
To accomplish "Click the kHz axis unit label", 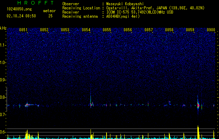I will pyautogui.click(x=3, y=28).
